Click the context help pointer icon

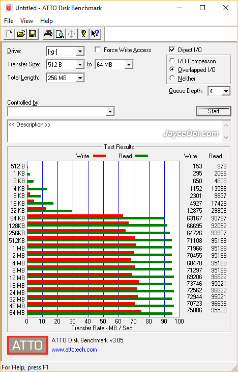click(x=96, y=34)
